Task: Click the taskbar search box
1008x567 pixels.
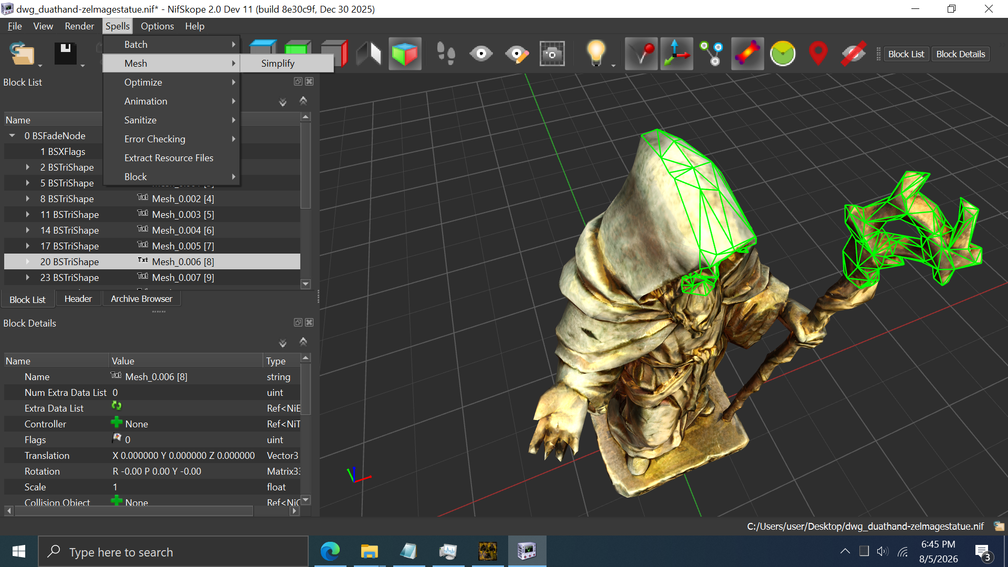Action: 173,551
